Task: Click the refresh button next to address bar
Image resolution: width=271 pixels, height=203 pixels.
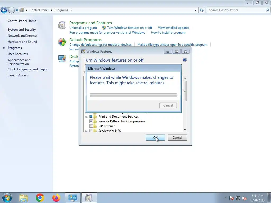Action: (201, 10)
